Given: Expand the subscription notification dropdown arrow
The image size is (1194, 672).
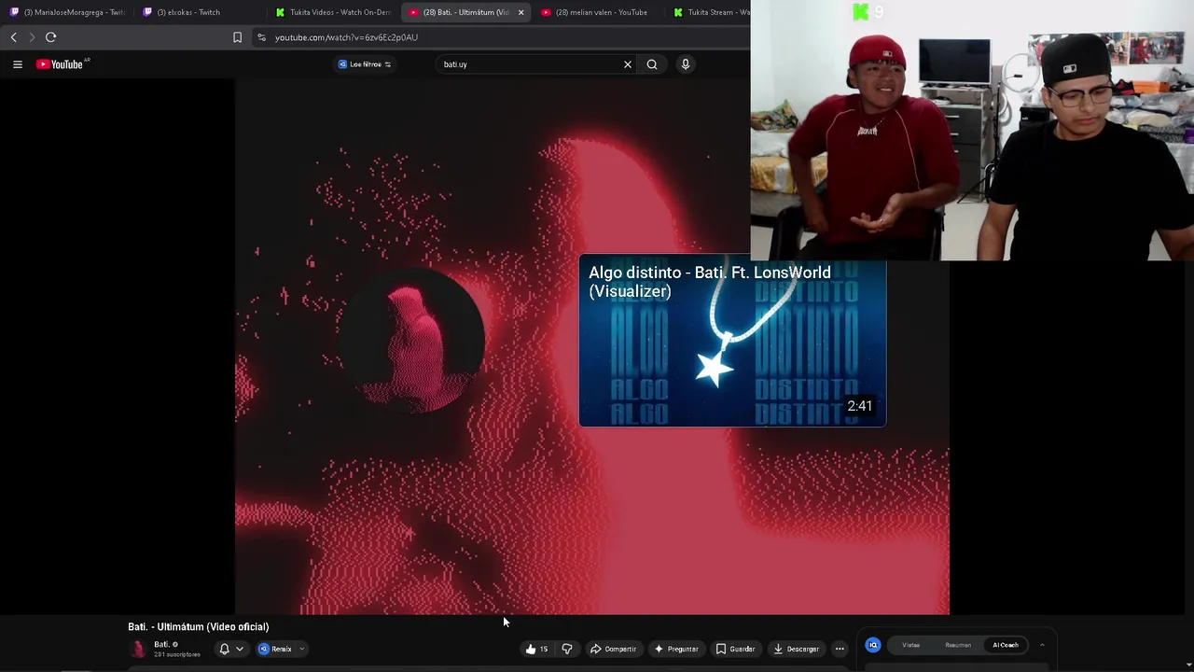Looking at the screenshot, I should pos(240,649).
